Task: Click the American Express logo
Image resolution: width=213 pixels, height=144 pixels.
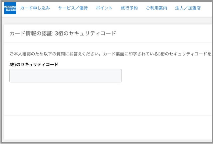Action: pos(10,8)
